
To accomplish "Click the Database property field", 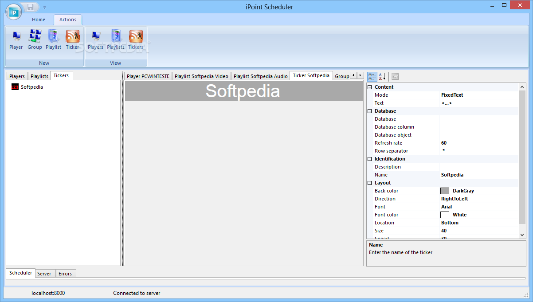I will click(479, 119).
